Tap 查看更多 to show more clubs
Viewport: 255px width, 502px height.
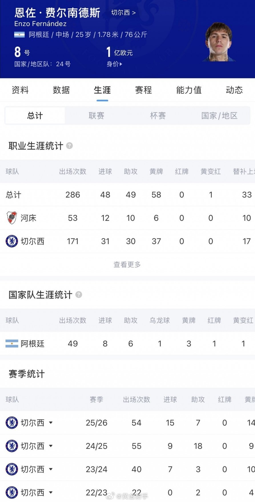(x=127, y=264)
